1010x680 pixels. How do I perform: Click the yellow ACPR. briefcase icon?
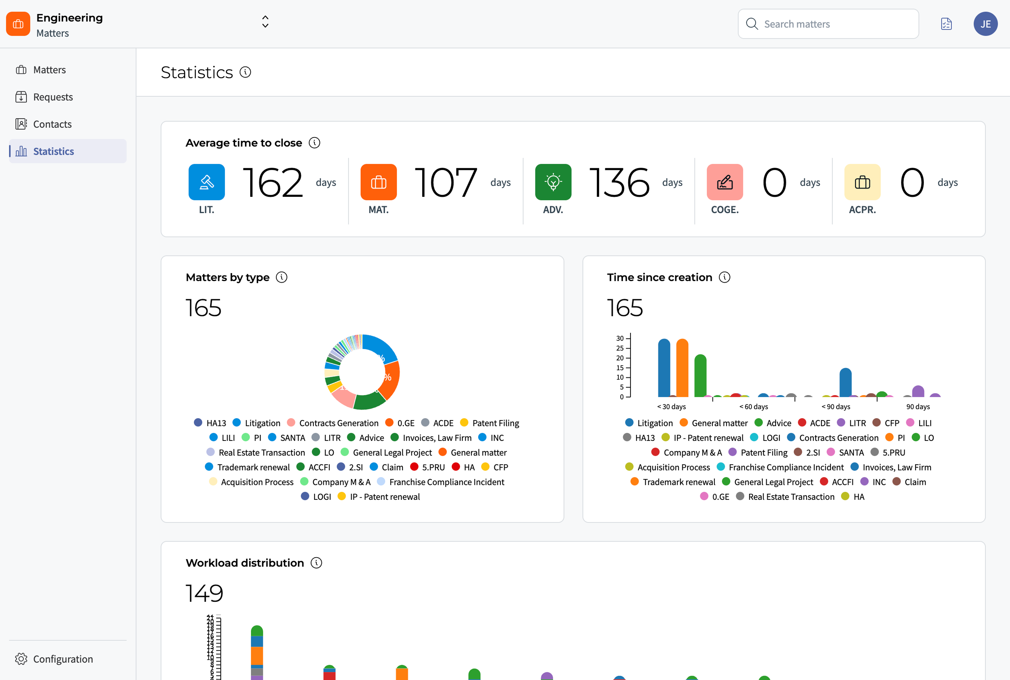point(862,182)
